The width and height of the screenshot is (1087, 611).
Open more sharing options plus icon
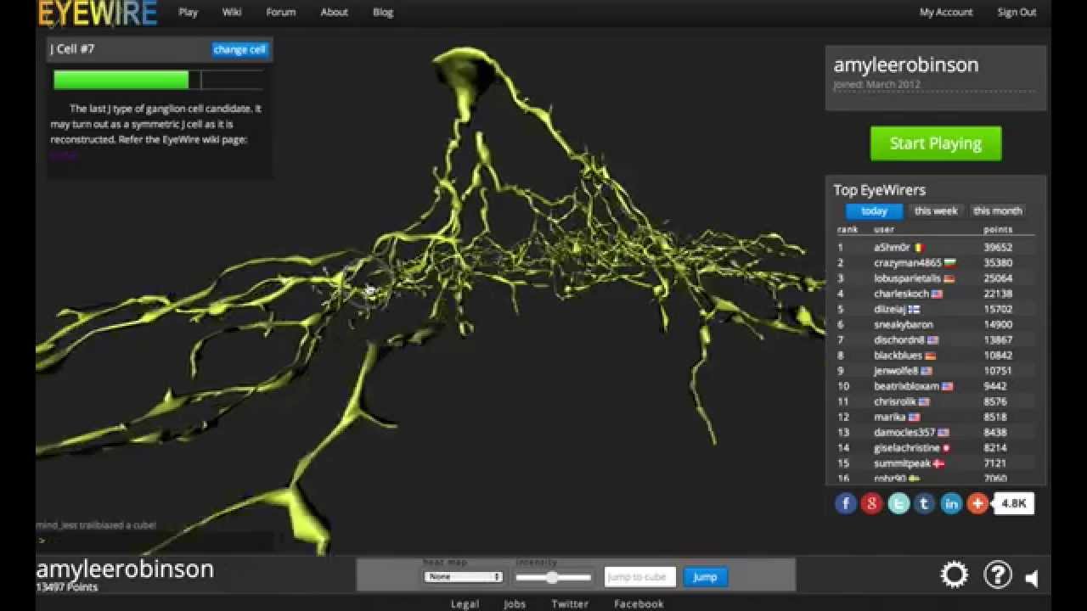click(x=977, y=503)
